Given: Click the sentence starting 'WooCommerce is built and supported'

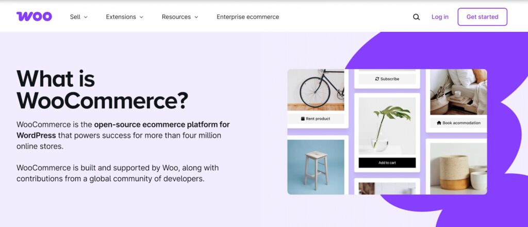Looking at the screenshot, I should (x=118, y=173).
